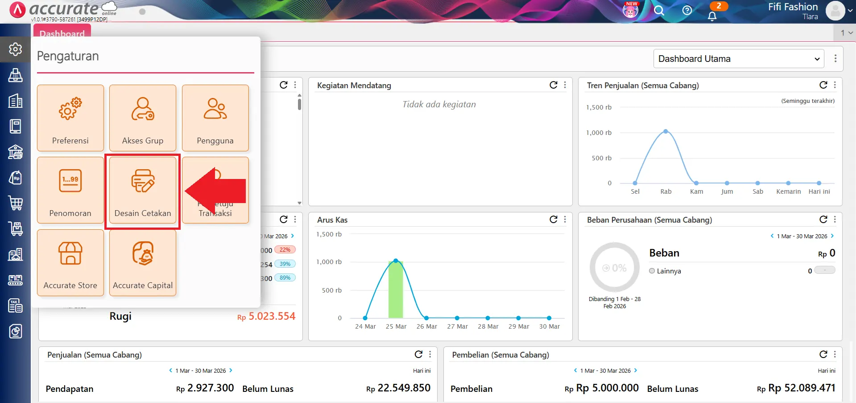856x403 pixels.
Task: Switch to the Dashboard tab
Action: [x=62, y=33]
